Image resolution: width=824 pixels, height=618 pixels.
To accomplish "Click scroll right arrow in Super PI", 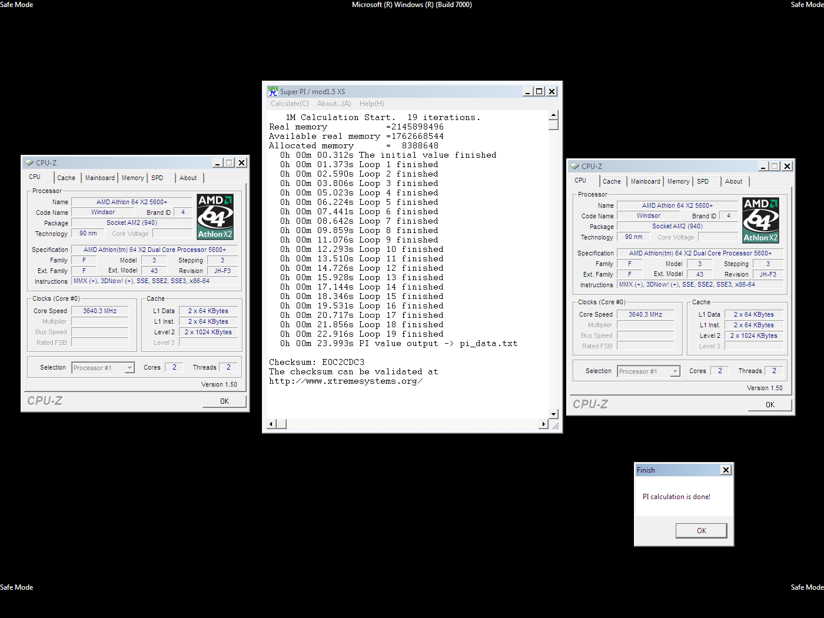I will click(543, 424).
